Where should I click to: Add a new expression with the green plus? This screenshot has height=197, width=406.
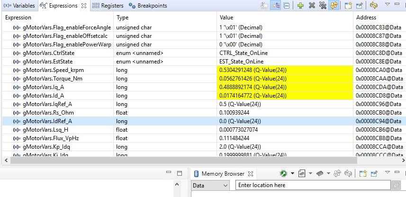click(x=300, y=5)
